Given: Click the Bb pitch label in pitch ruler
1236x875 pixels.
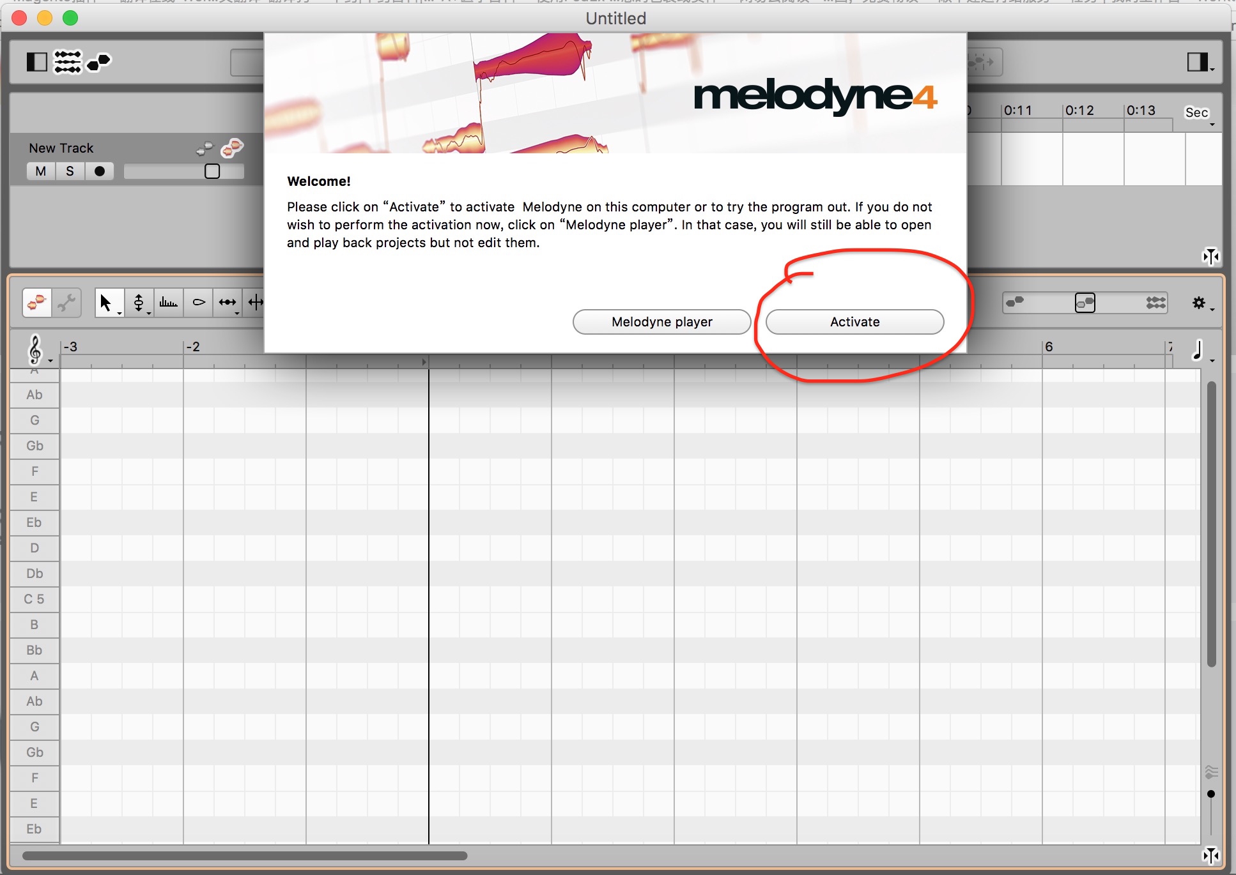Looking at the screenshot, I should pyautogui.click(x=35, y=650).
